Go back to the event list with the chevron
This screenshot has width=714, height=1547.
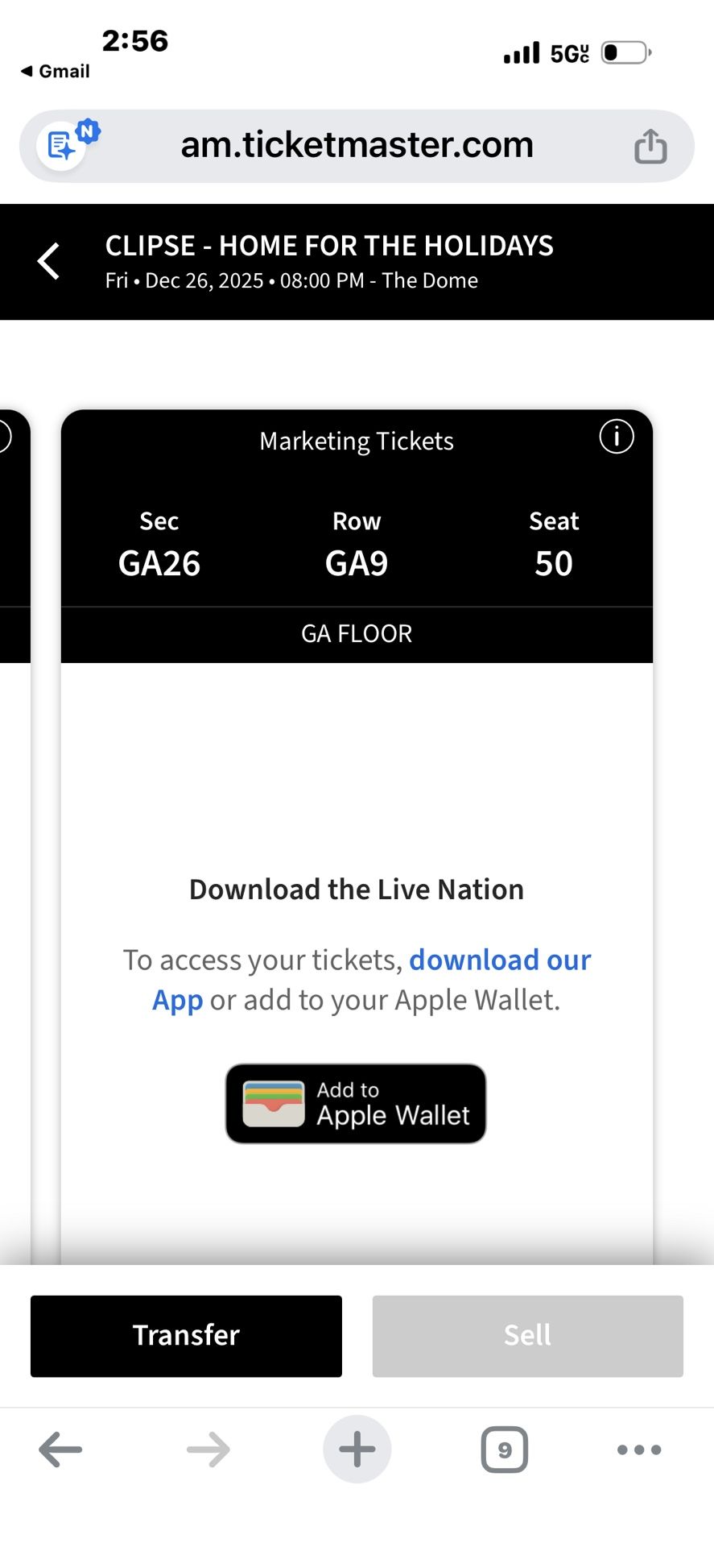point(47,261)
